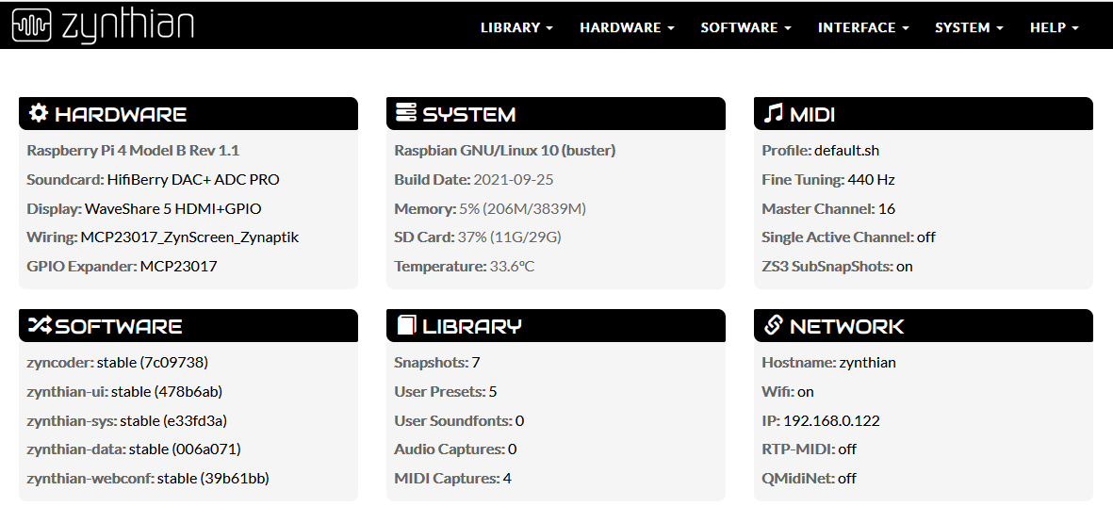Click the zynthian-ui stable (478b6ab) entry
Image resolution: width=1113 pixels, height=523 pixels.
tap(125, 392)
